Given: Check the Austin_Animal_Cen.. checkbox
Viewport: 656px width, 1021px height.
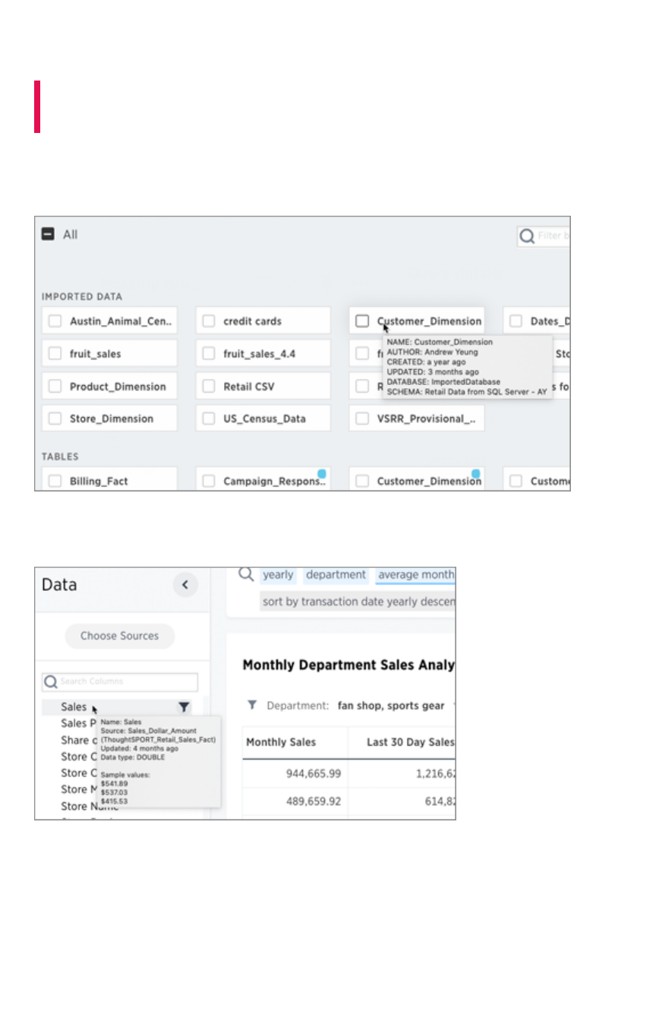Looking at the screenshot, I should pyautogui.click(x=55, y=321).
